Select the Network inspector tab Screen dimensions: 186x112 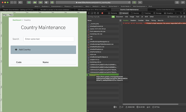(124, 13)
